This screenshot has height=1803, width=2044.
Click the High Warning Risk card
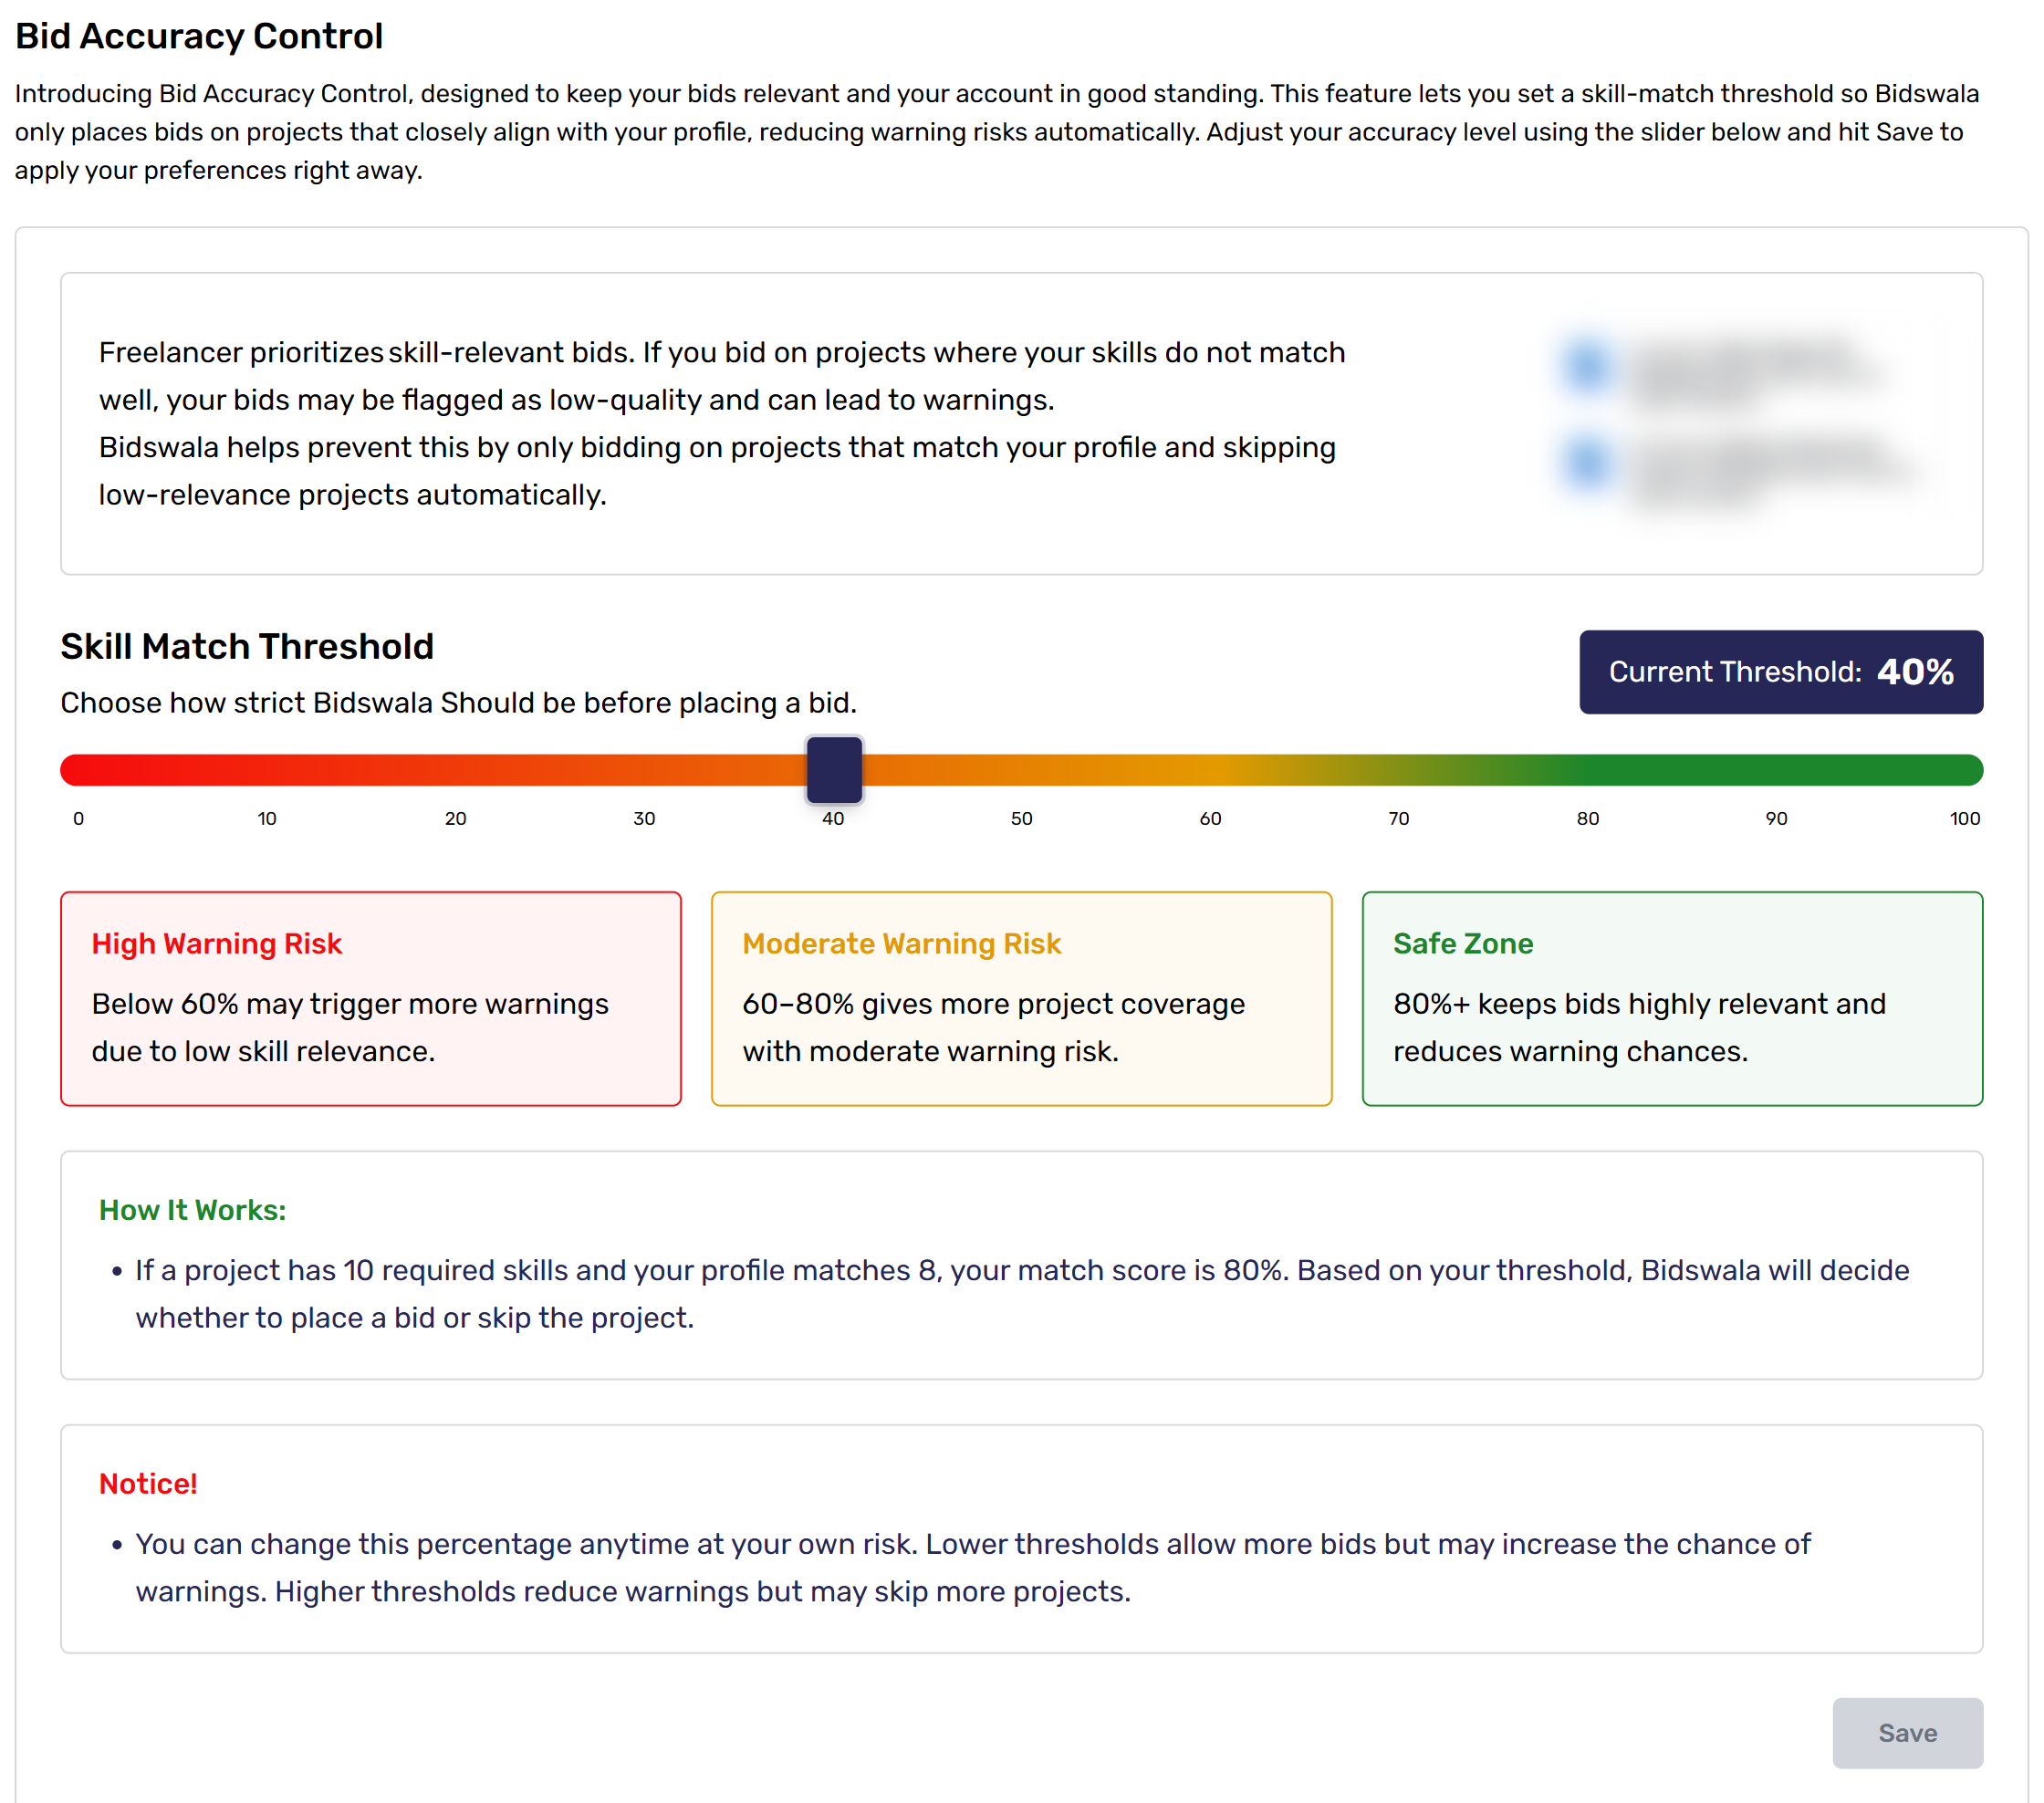(x=370, y=998)
